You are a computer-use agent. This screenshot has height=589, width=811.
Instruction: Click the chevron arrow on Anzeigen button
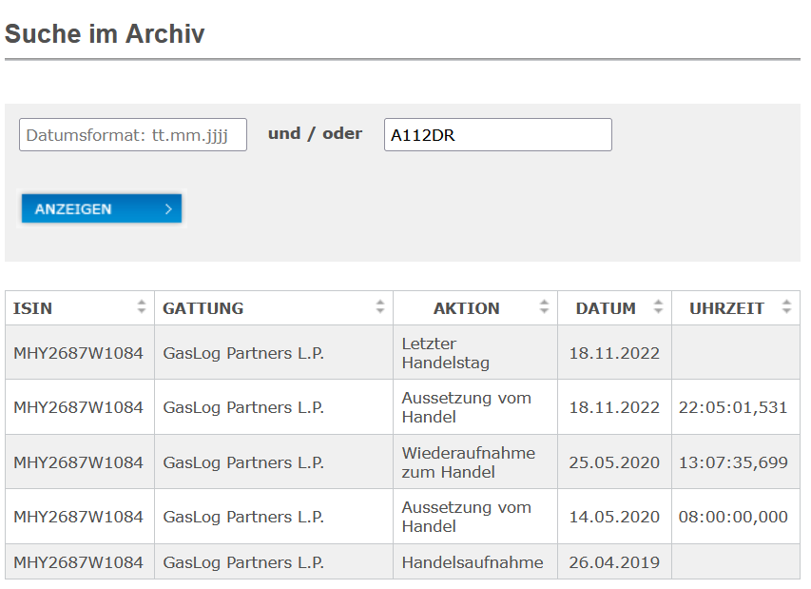click(168, 209)
